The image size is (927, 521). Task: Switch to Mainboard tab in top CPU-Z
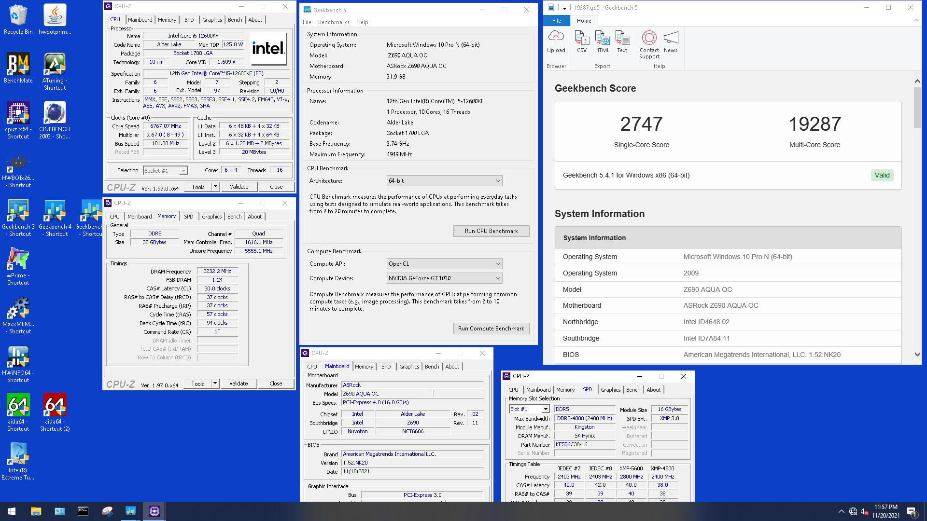point(140,20)
